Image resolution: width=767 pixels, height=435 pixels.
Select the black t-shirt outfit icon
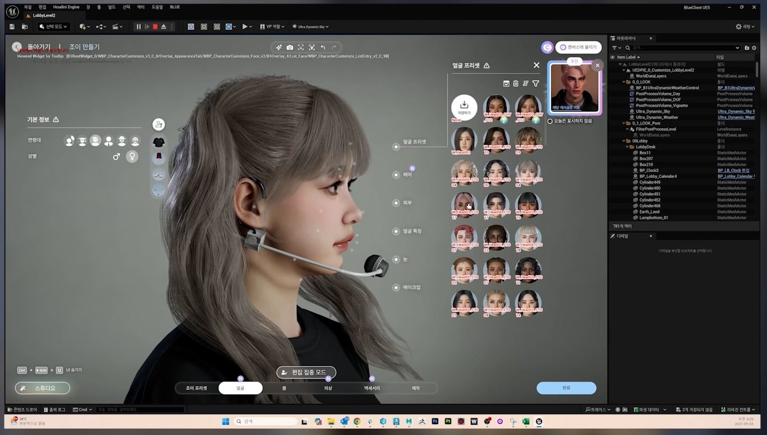pyautogui.click(x=159, y=141)
